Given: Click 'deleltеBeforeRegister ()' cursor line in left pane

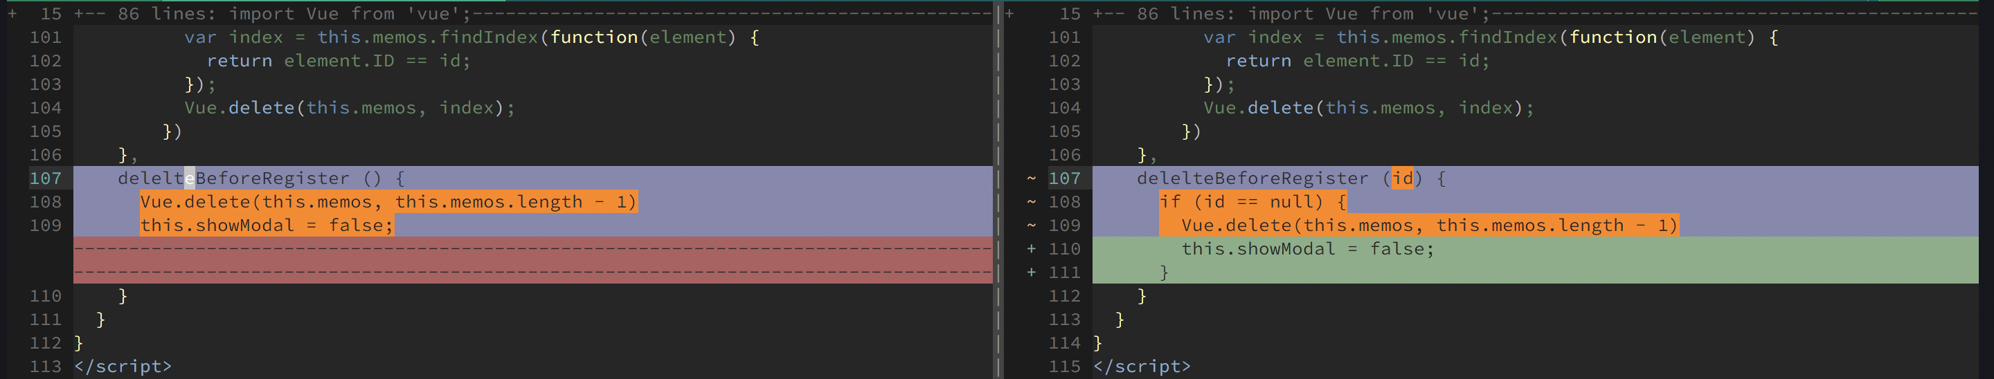Looking at the screenshot, I should click(x=249, y=178).
